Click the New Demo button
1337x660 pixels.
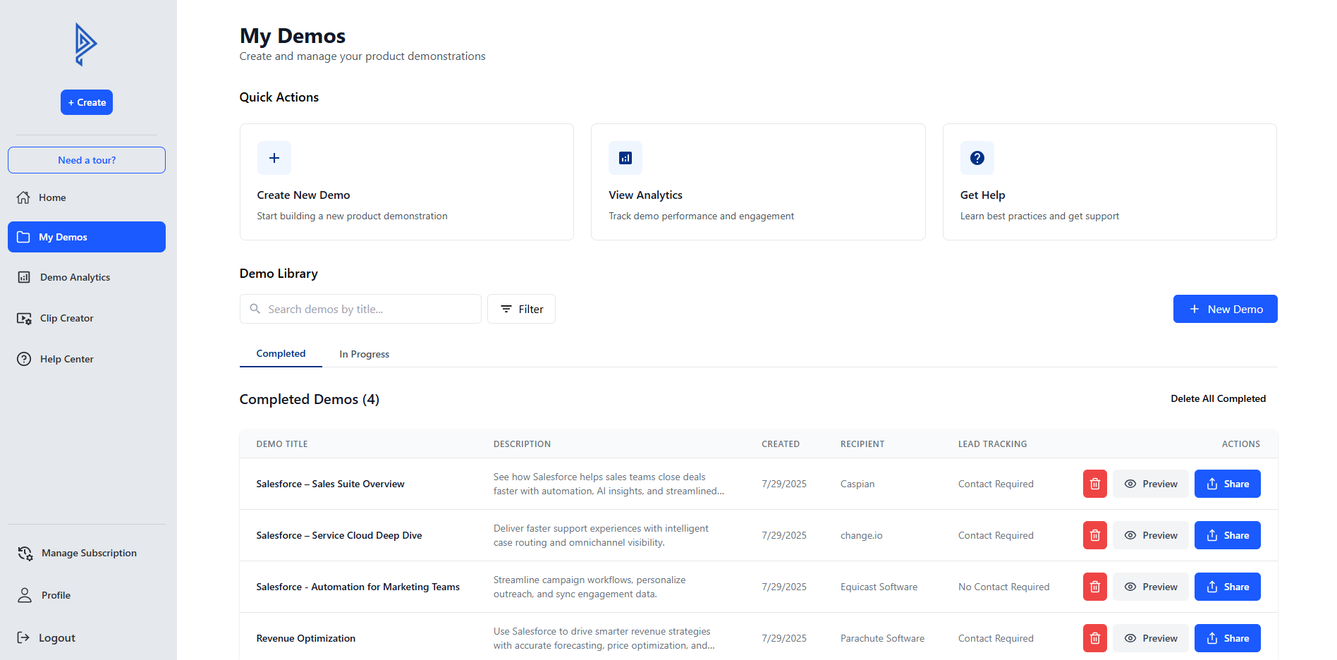[1225, 309]
